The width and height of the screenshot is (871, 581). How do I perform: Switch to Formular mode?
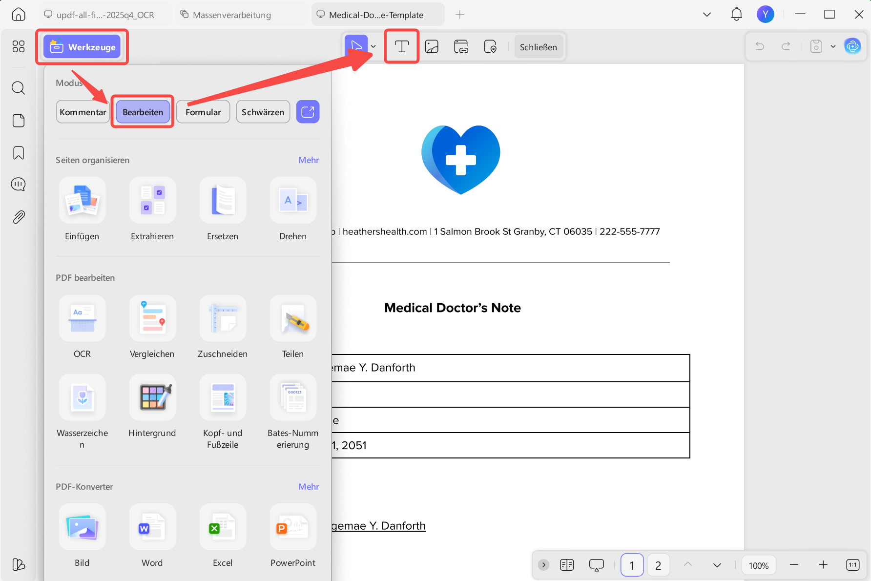point(203,112)
